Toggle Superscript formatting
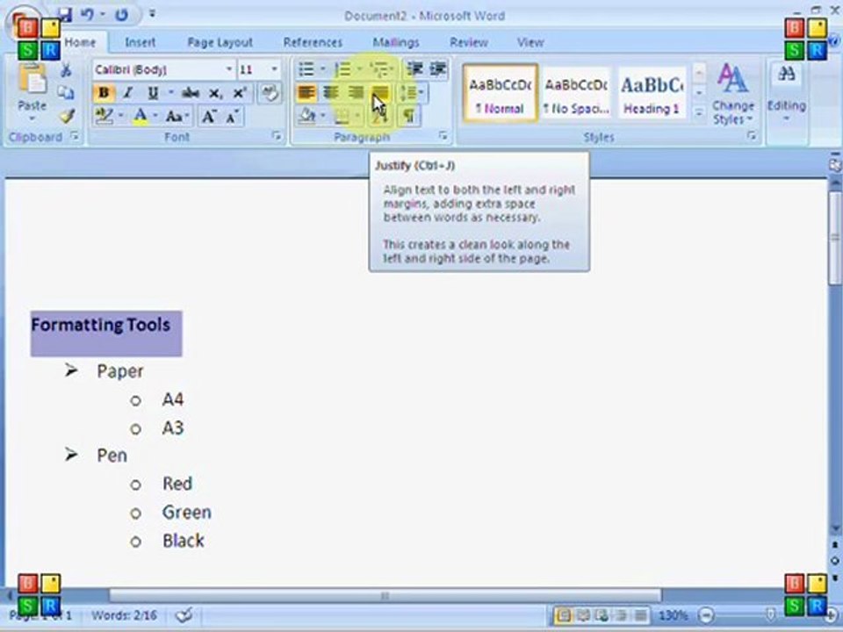Viewport: 843px width, 632px height. click(240, 92)
